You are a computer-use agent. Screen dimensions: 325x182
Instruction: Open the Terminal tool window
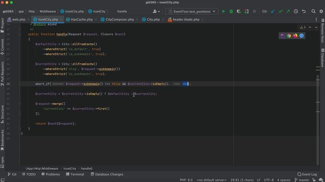click(75, 174)
